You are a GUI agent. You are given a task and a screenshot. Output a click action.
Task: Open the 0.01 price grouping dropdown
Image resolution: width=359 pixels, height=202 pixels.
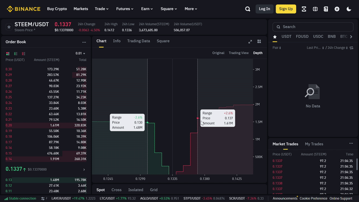(80, 53)
